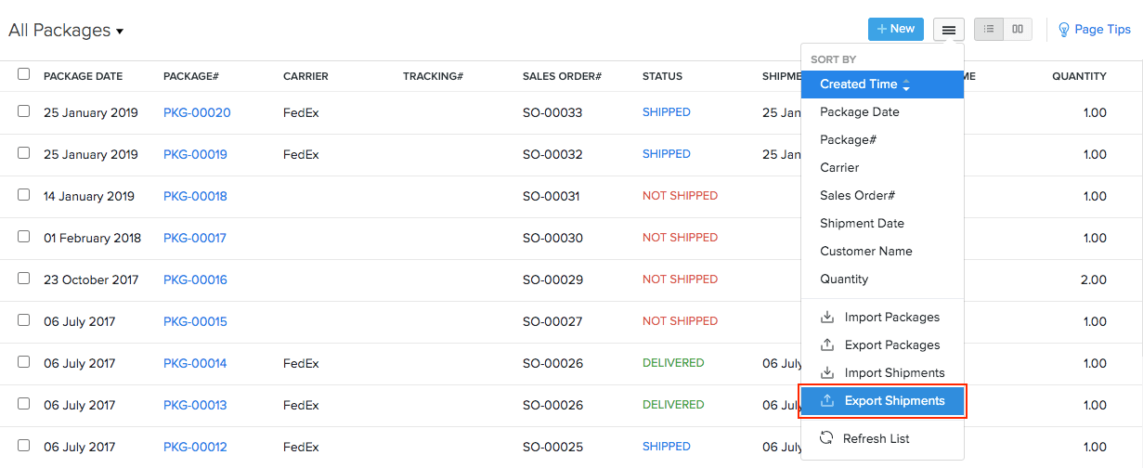Sort list by Customer Name
Image resolution: width=1143 pixels, height=468 pixels.
(x=865, y=252)
